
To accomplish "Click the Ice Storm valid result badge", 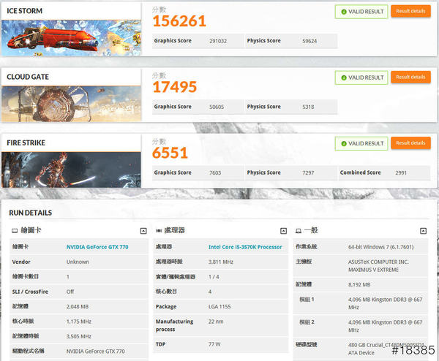I will pos(361,12).
